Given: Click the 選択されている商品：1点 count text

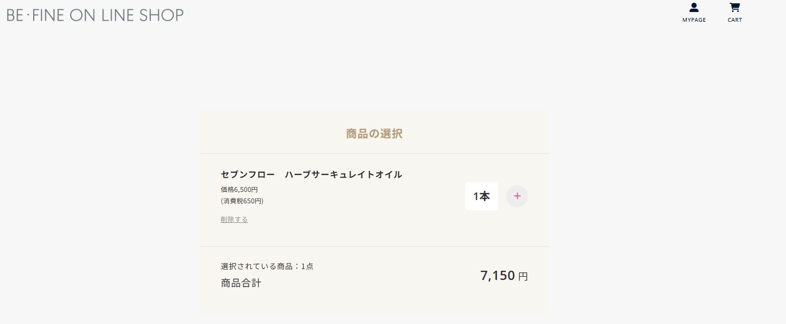Looking at the screenshot, I should 267,266.
